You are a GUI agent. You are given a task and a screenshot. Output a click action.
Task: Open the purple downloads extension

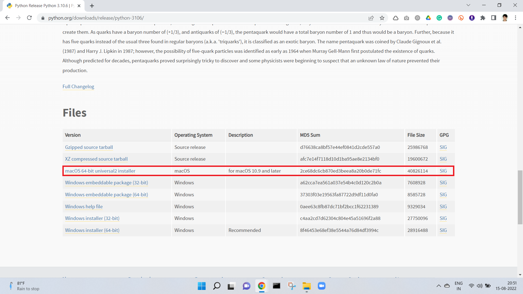472,18
